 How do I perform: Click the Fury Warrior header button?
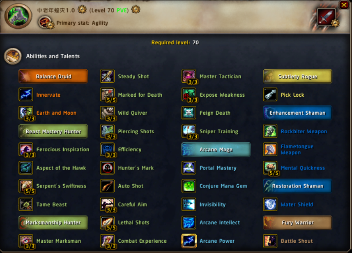pos(297,223)
